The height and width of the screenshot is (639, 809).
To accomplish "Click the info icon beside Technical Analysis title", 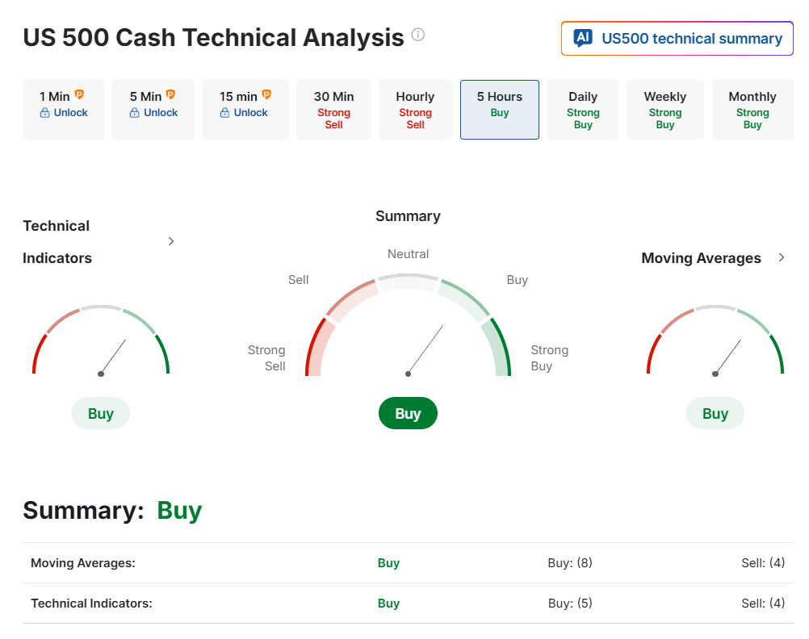I will coord(418,35).
